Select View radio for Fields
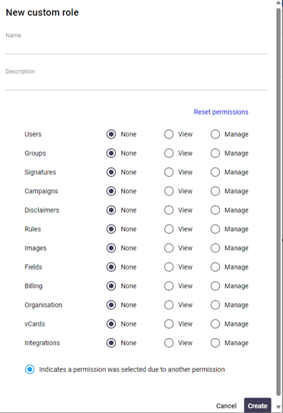This screenshot has width=283, height=413. (169, 267)
